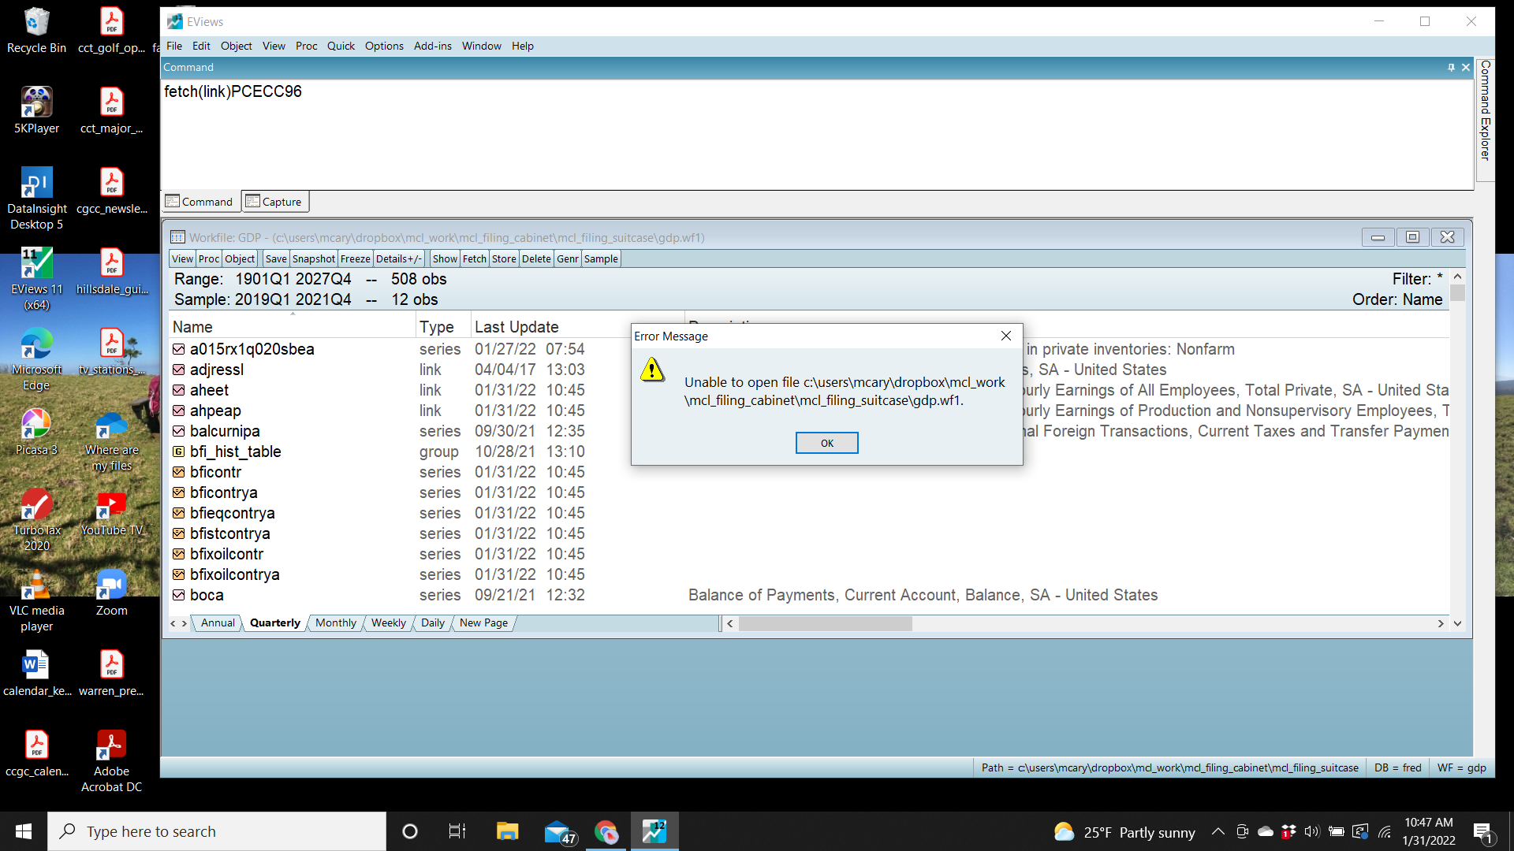Open the File menu in EViews
Image resolution: width=1514 pixels, height=851 pixels.
coord(174,46)
